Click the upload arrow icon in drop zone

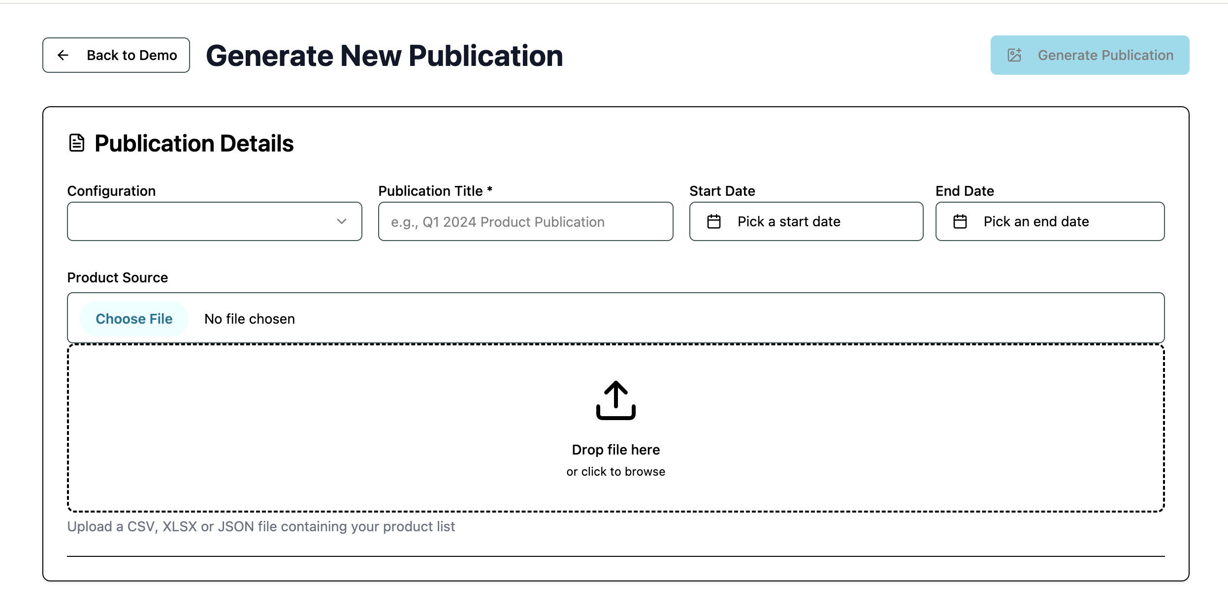click(x=615, y=400)
